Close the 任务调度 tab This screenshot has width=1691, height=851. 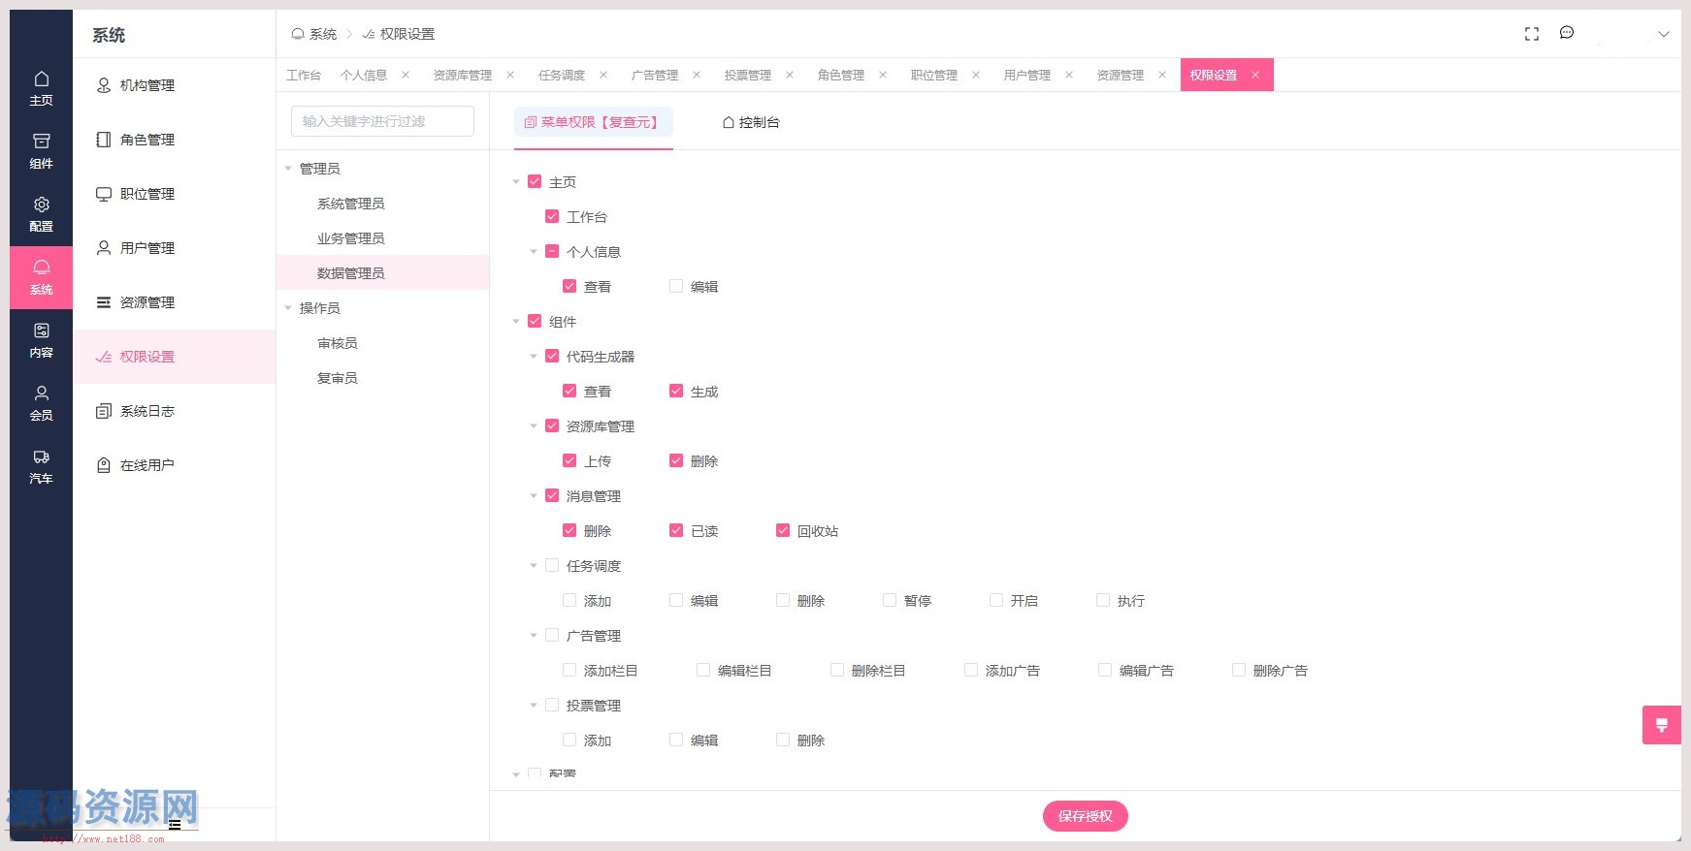pos(603,75)
